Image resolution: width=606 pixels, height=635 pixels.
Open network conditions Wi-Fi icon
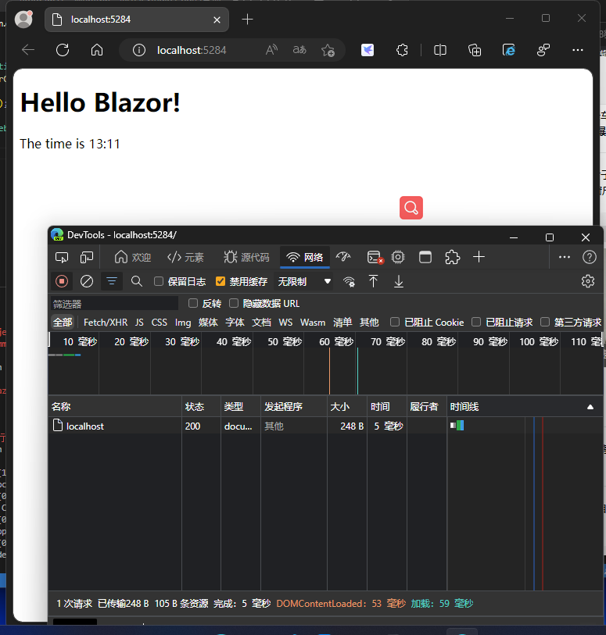coord(349,281)
